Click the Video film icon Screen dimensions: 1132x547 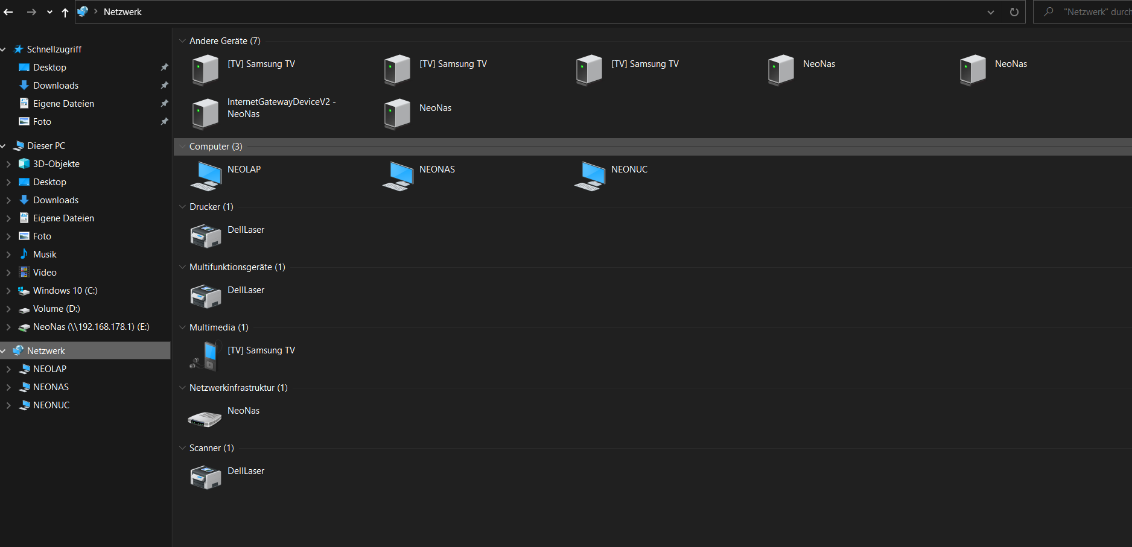pyautogui.click(x=24, y=272)
